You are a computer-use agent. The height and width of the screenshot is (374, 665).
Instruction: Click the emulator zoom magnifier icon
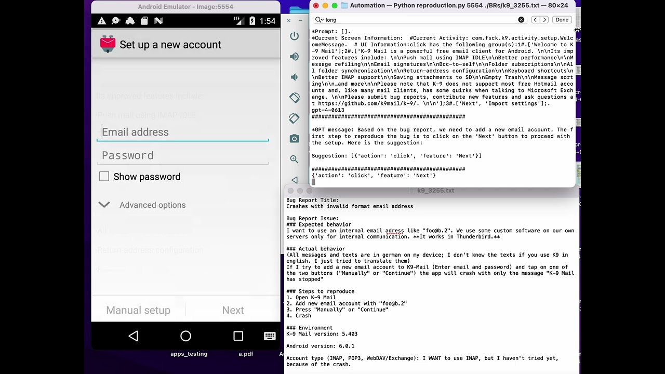pyautogui.click(x=295, y=159)
